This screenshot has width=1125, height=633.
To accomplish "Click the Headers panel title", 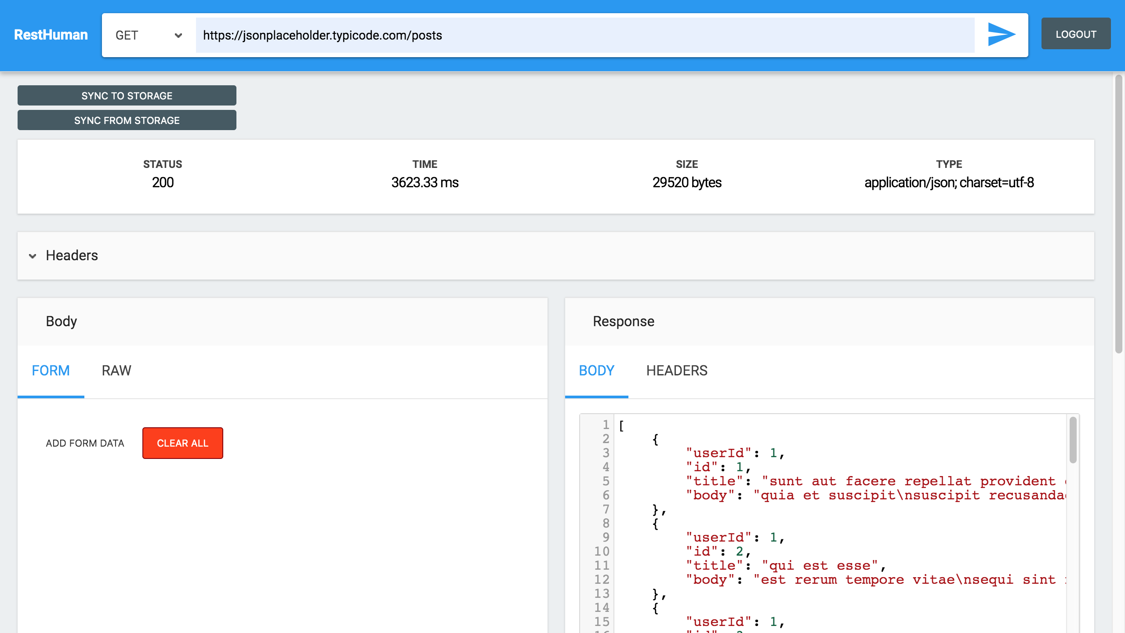I will click(72, 255).
